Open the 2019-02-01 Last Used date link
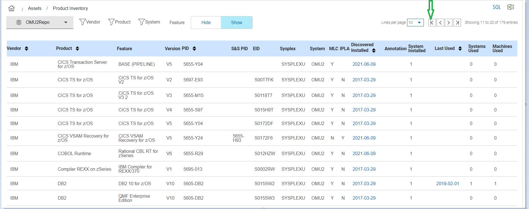This screenshot has height=209, width=529. click(447, 183)
